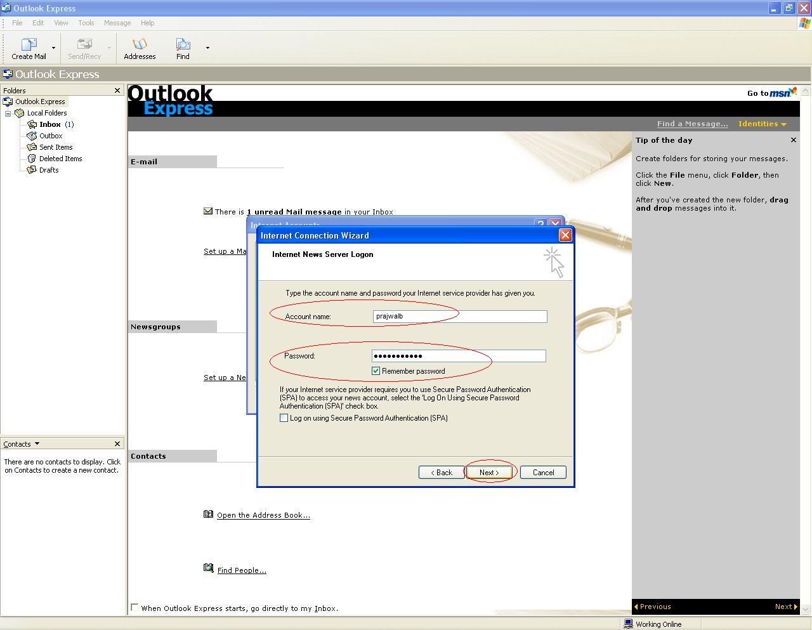
Task: Open the Inbox folder
Action: [x=50, y=124]
